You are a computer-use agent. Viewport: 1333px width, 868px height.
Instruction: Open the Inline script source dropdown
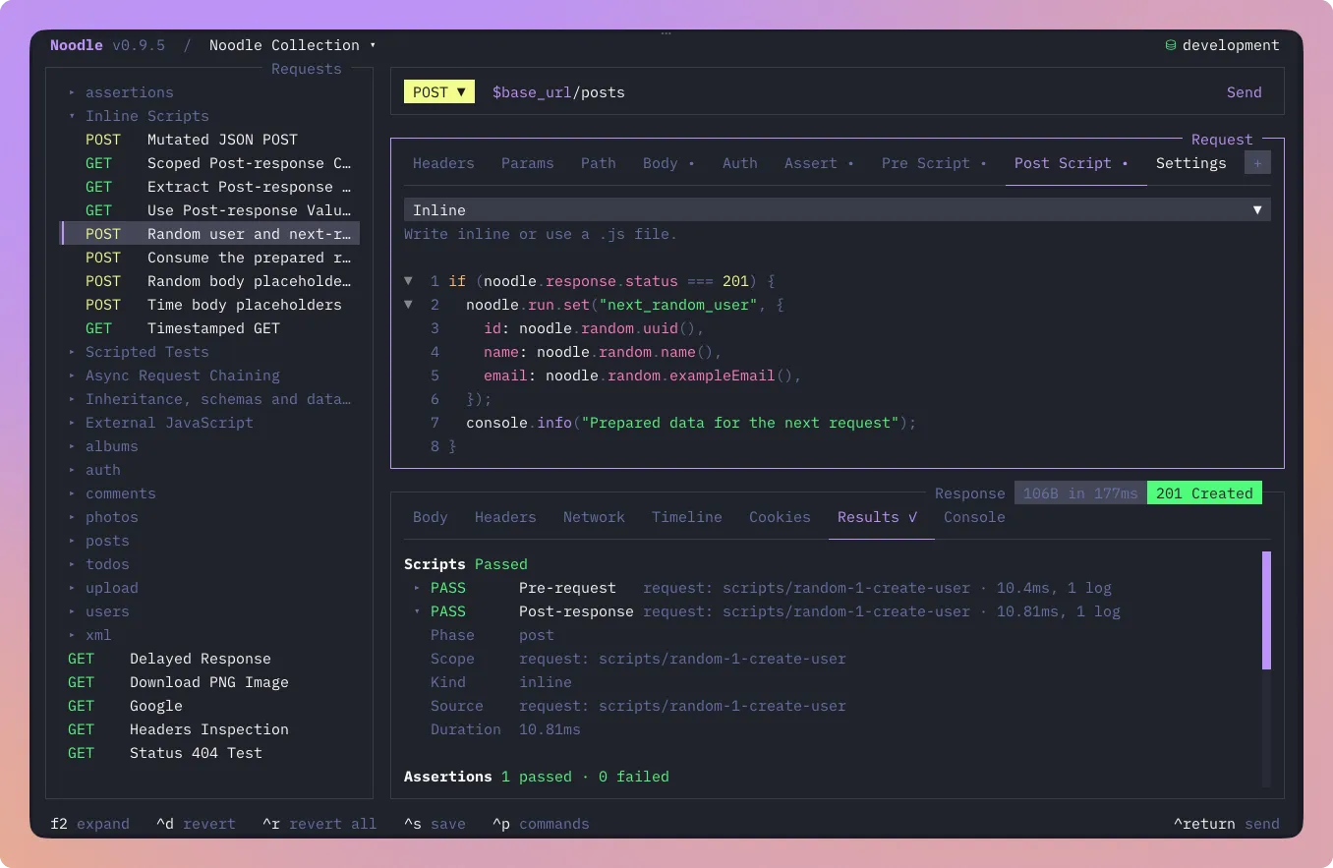pos(838,210)
